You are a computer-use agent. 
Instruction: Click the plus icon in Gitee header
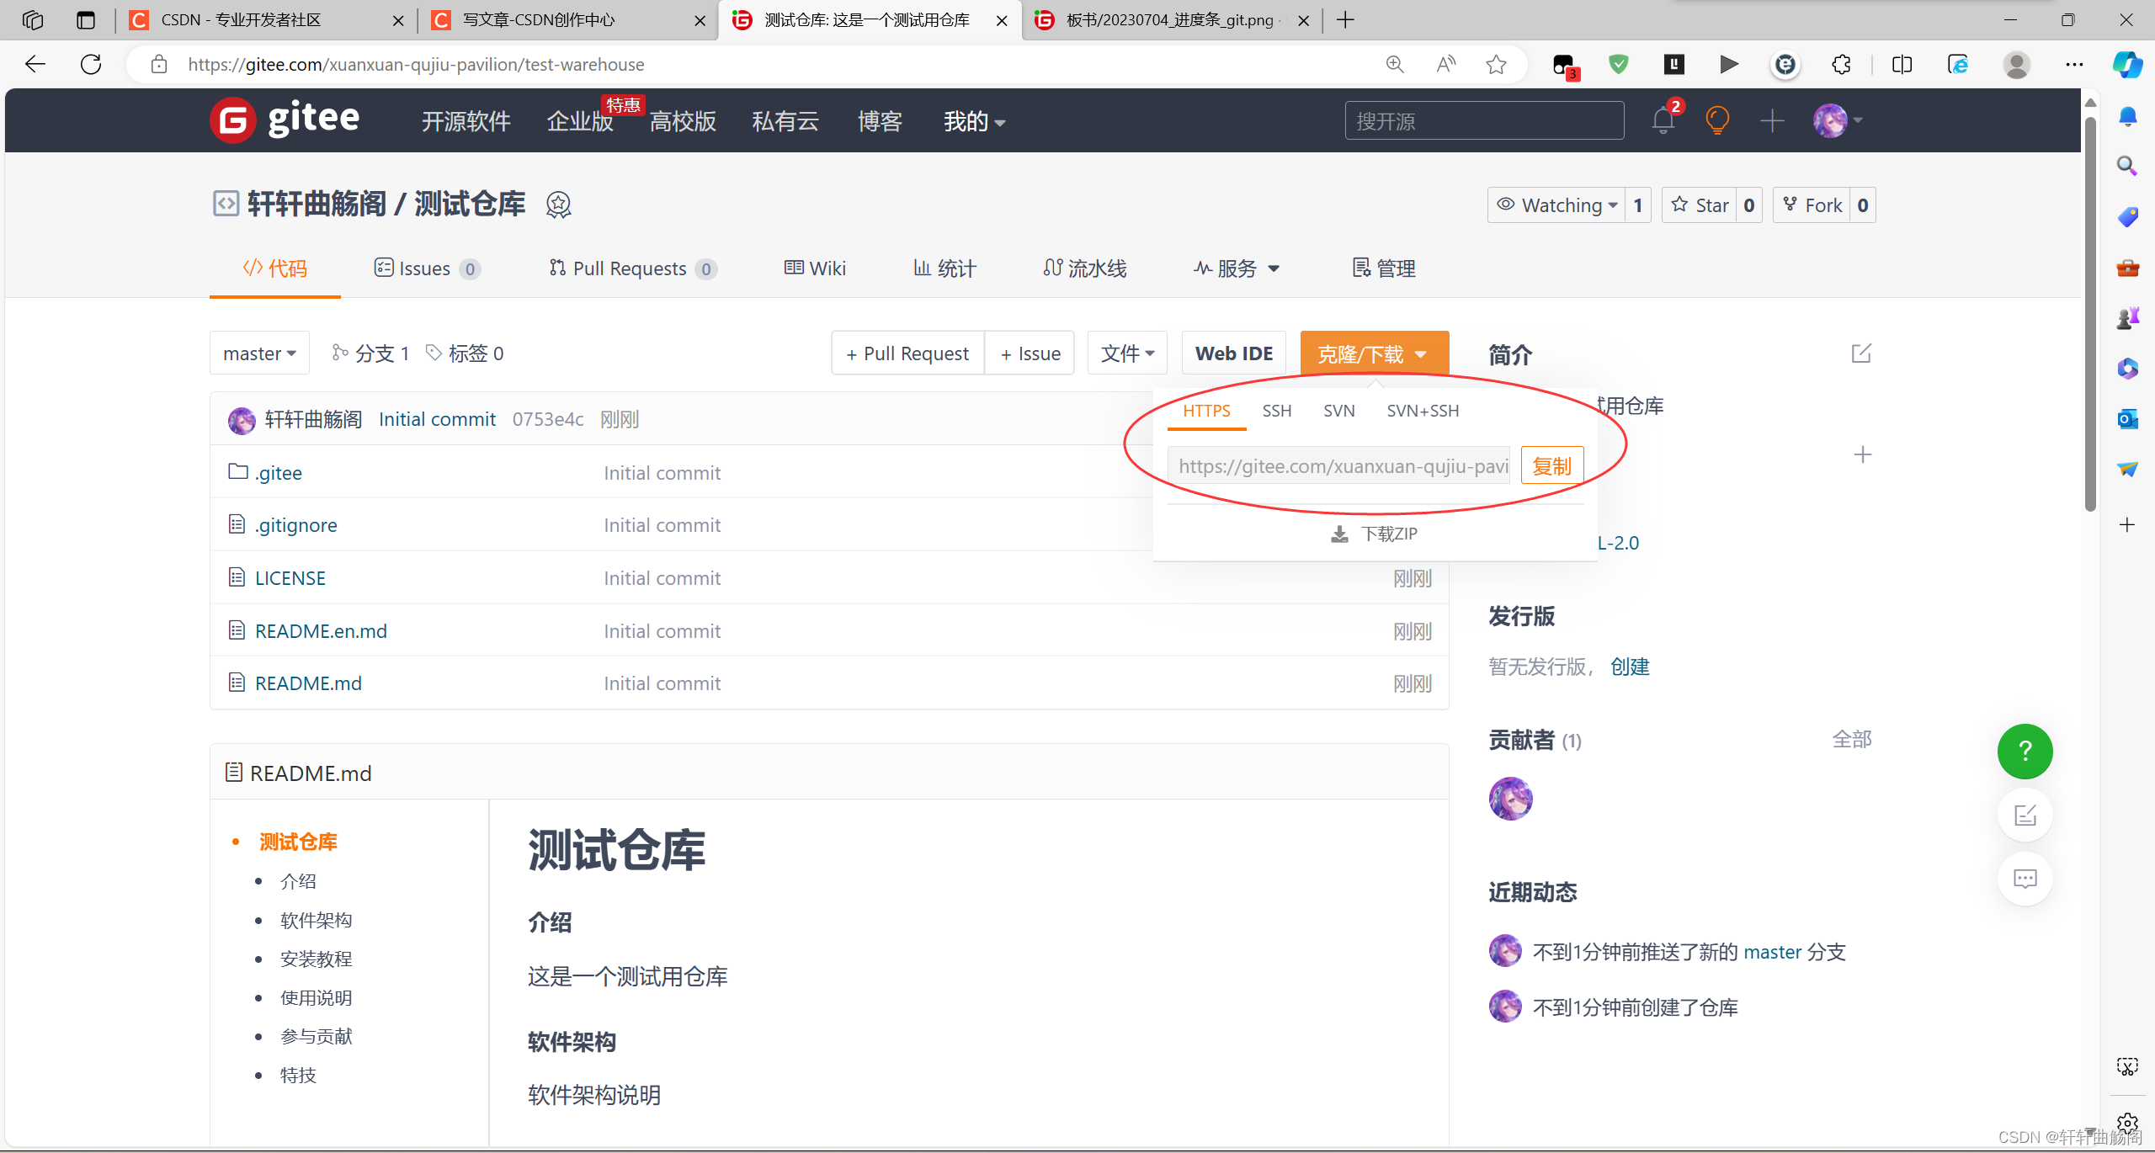[x=1771, y=121]
